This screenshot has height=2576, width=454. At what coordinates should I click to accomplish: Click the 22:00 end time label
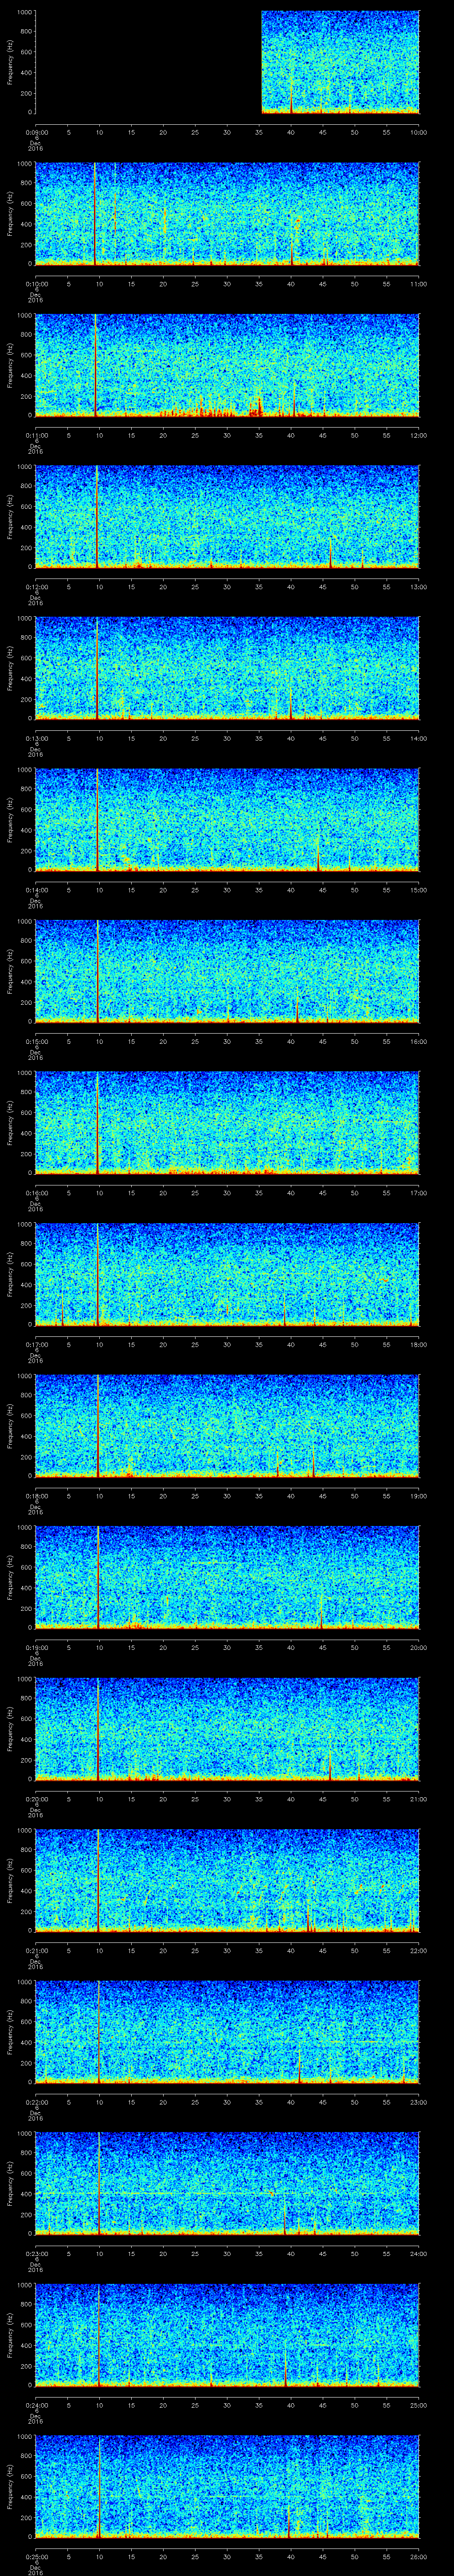418,1950
